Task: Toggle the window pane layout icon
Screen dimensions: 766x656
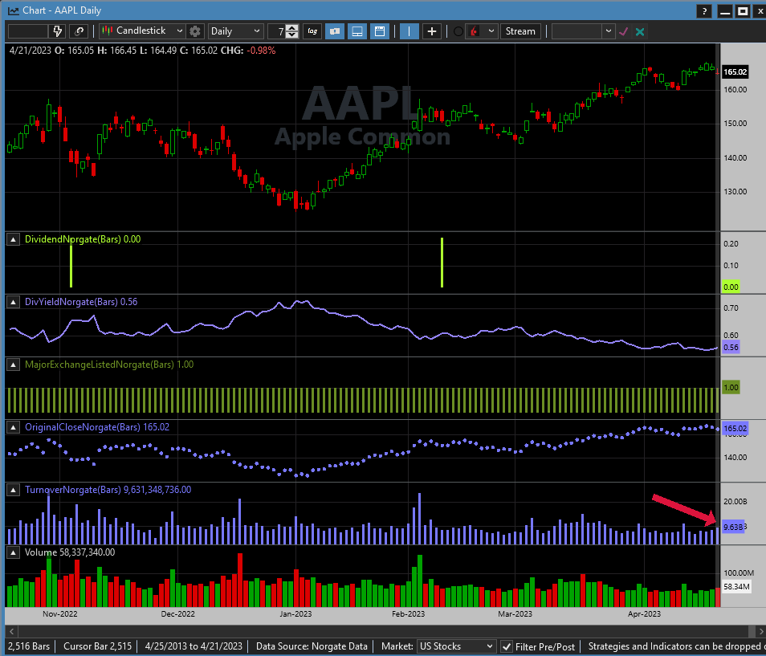Action: (380, 31)
